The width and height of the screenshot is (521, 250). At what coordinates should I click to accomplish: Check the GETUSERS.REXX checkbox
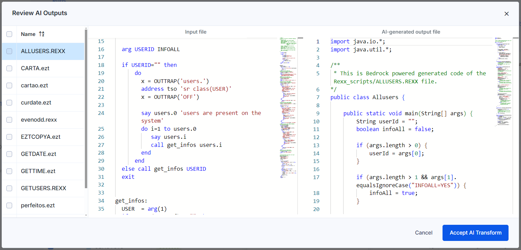coord(9,188)
